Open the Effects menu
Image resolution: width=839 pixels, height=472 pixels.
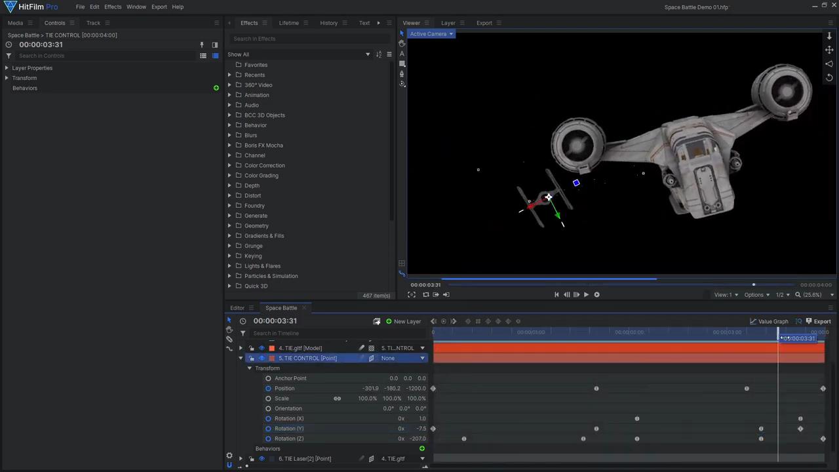(x=113, y=7)
